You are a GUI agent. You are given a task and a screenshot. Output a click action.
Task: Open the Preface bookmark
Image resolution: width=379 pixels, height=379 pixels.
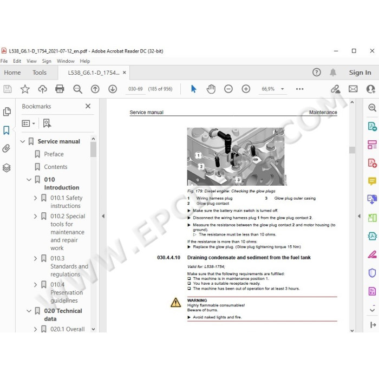(x=54, y=154)
